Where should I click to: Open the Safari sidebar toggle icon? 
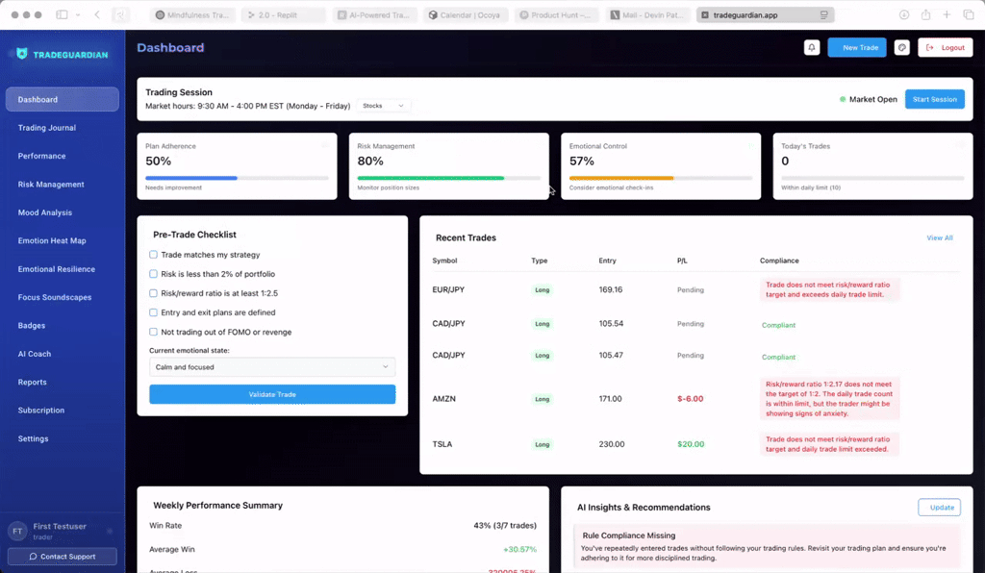pos(63,15)
